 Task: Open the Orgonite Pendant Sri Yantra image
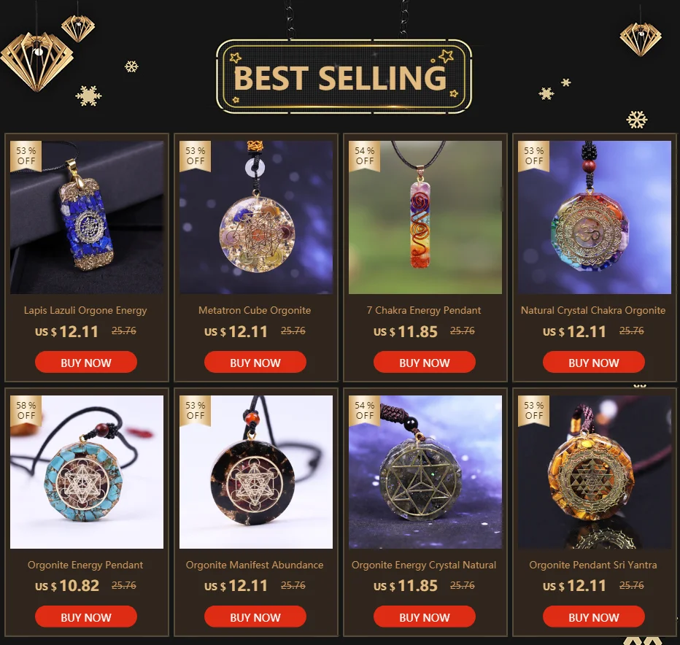point(594,472)
